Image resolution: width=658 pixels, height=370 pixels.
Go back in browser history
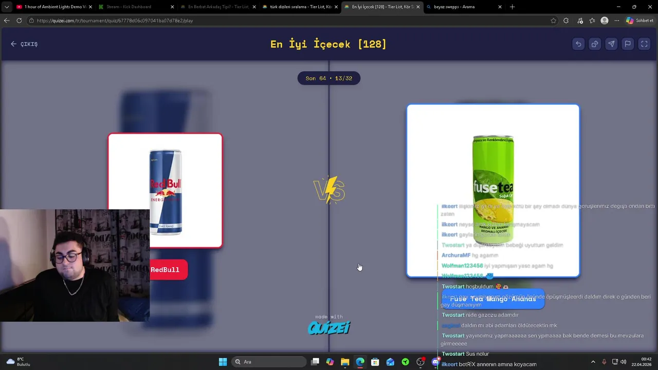(x=7, y=21)
